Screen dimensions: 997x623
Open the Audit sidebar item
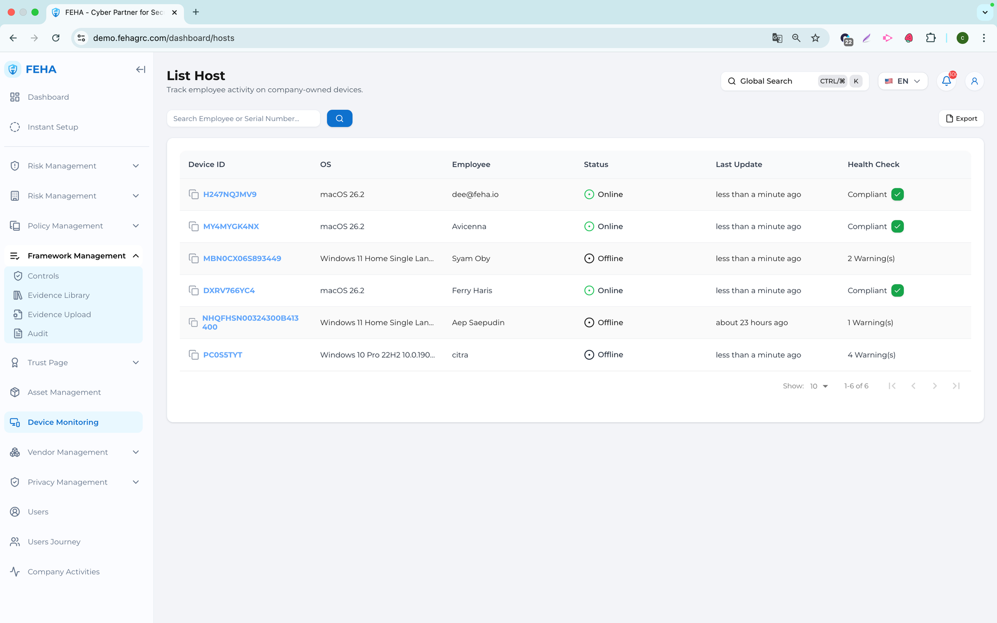point(37,333)
